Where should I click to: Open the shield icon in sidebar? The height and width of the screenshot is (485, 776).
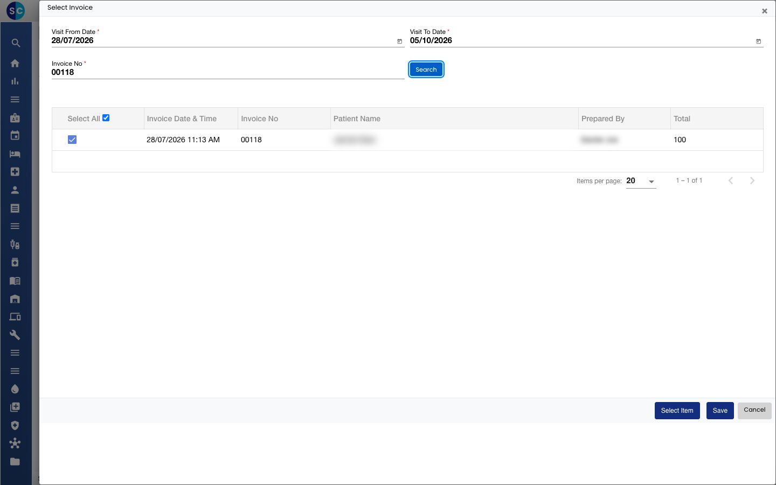tap(15, 425)
